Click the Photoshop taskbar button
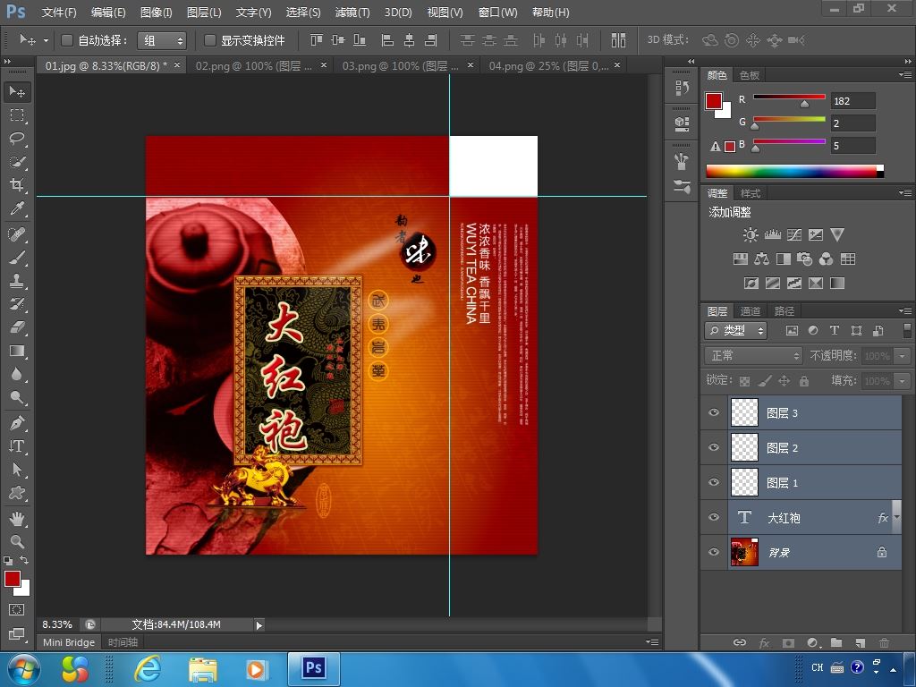This screenshot has height=687, width=916. pyautogui.click(x=314, y=669)
